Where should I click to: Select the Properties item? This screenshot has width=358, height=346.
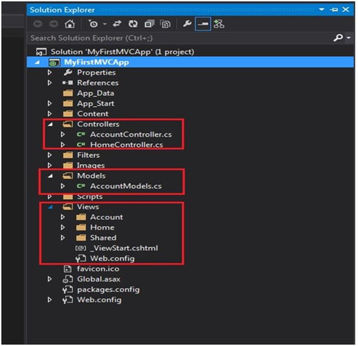[x=96, y=73]
